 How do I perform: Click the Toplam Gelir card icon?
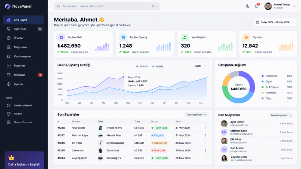[x=61, y=37]
